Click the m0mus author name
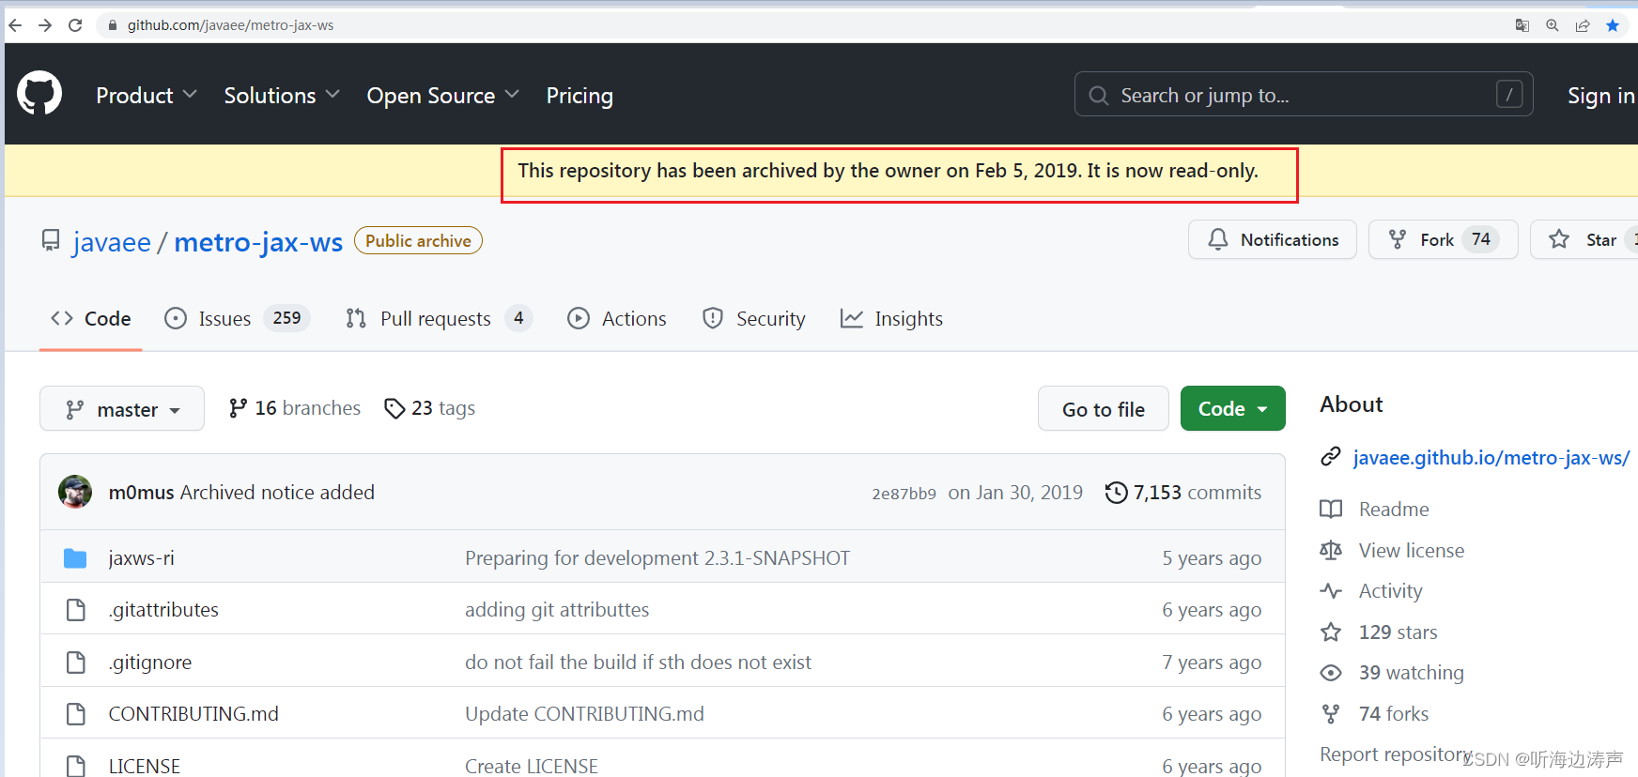 (142, 493)
